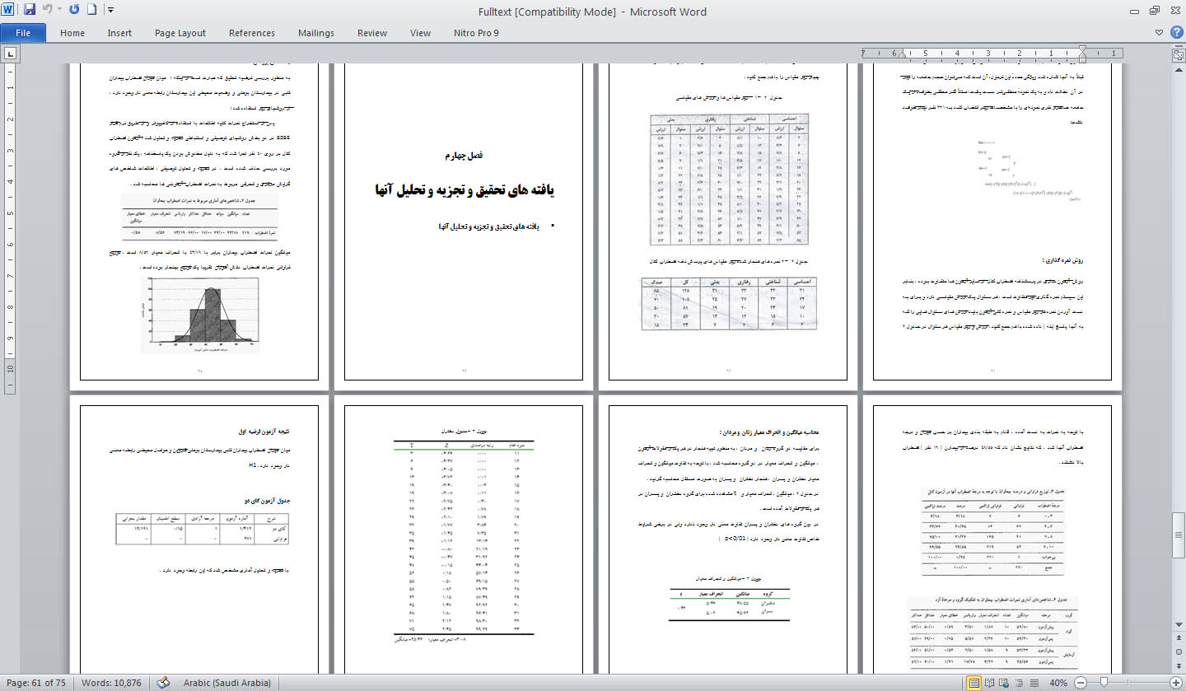Screen dimensions: 1186x691
Task: Click the proofing errors status icon
Action: coord(163,683)
